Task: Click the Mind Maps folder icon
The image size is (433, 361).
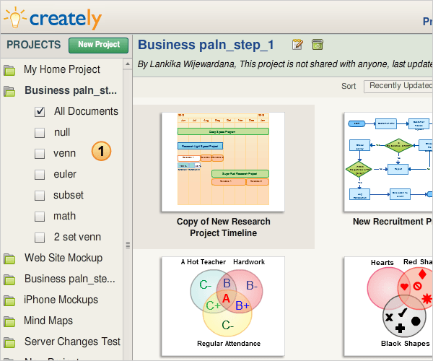Action: 9,321
